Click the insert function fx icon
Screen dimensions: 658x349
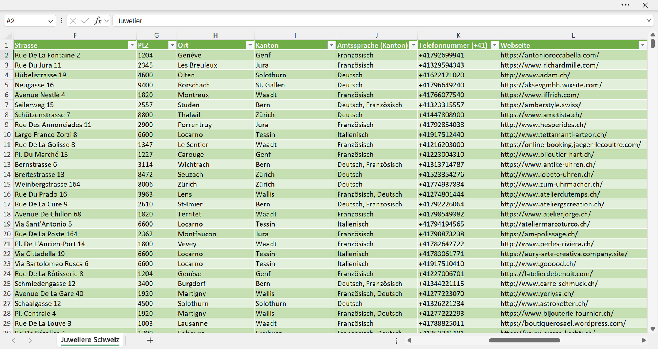98,21
